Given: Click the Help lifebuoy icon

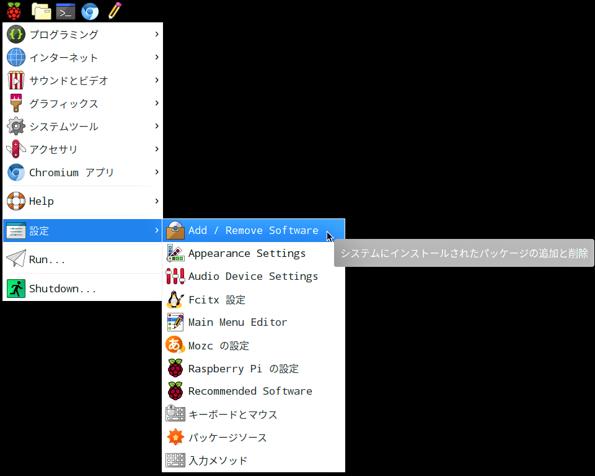Looking at the screenshot, I should (x=16, y=201).
